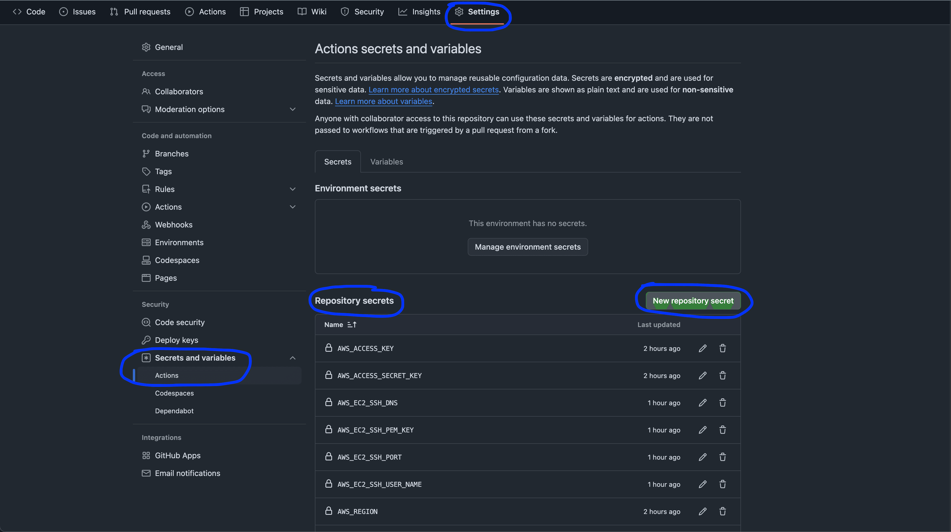The image size is (951, 532).
Task: Click the Pages browser icon
Action: click(x=146, y=278)
